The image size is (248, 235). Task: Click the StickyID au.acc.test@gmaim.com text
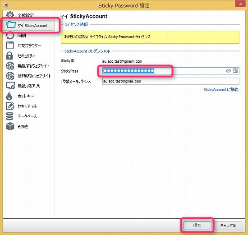click(x=122, y=61)
